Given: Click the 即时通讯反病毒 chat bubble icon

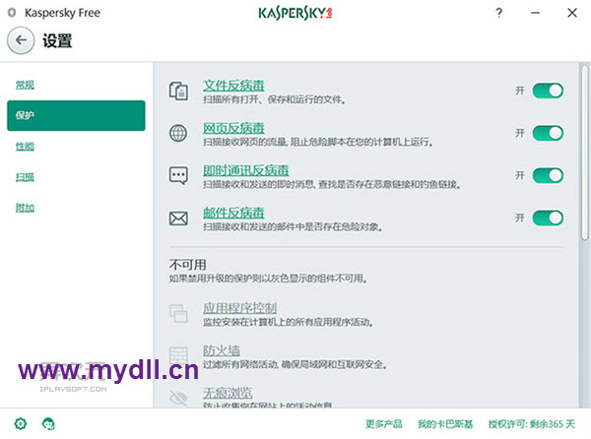Looking at the screenshot, I should [178, 176].
